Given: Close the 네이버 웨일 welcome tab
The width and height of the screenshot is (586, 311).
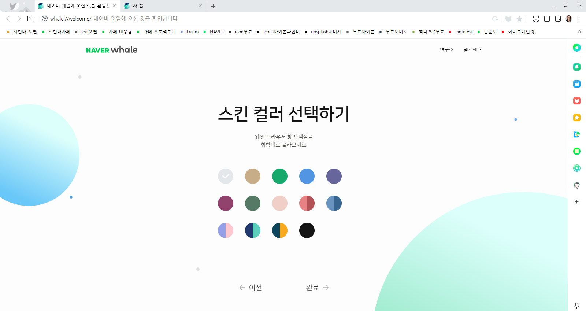Looking at the screenshot, I should [114, 6].
